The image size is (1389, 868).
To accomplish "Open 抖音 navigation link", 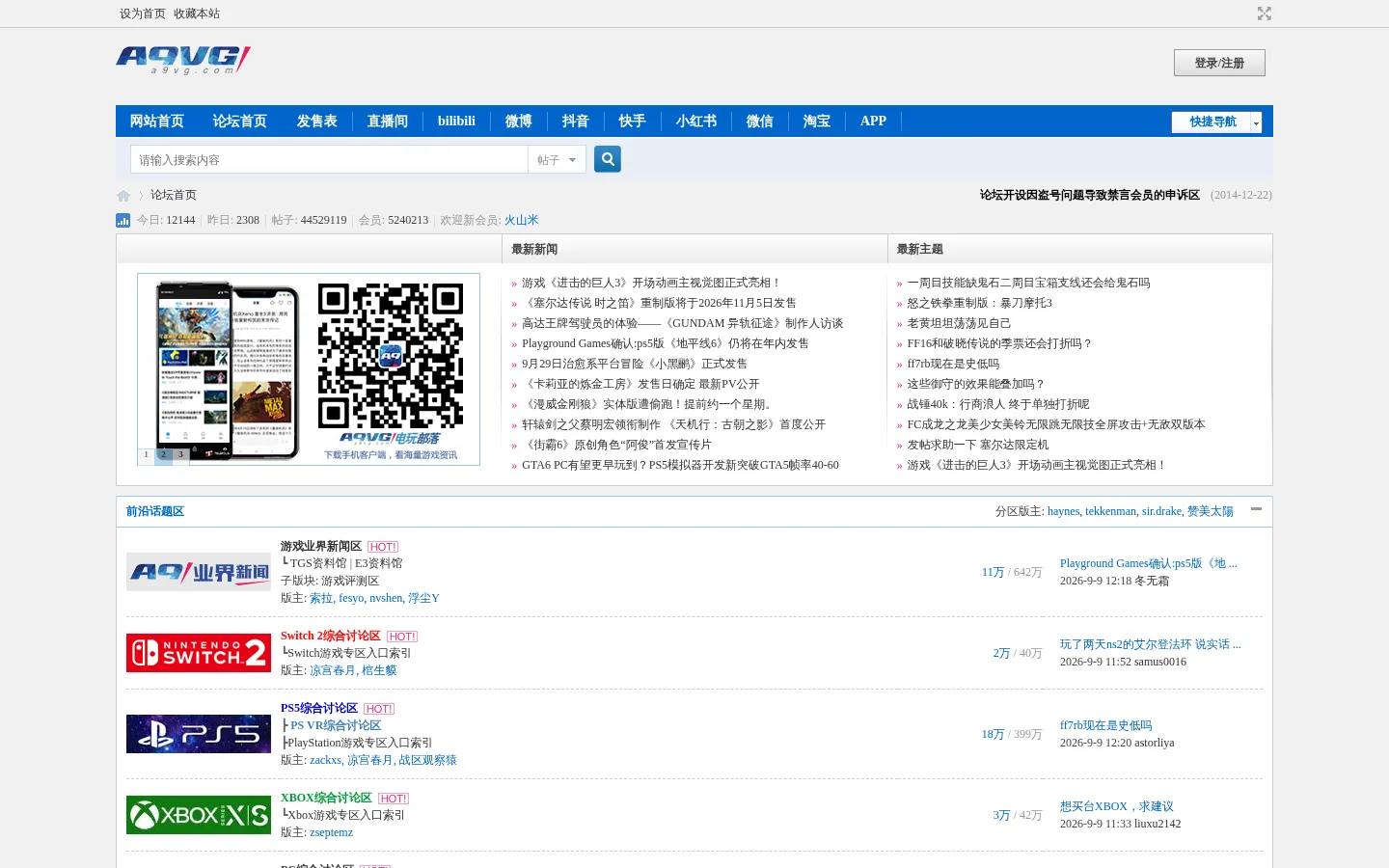I will pyautogui.click(x=576, y=122).
